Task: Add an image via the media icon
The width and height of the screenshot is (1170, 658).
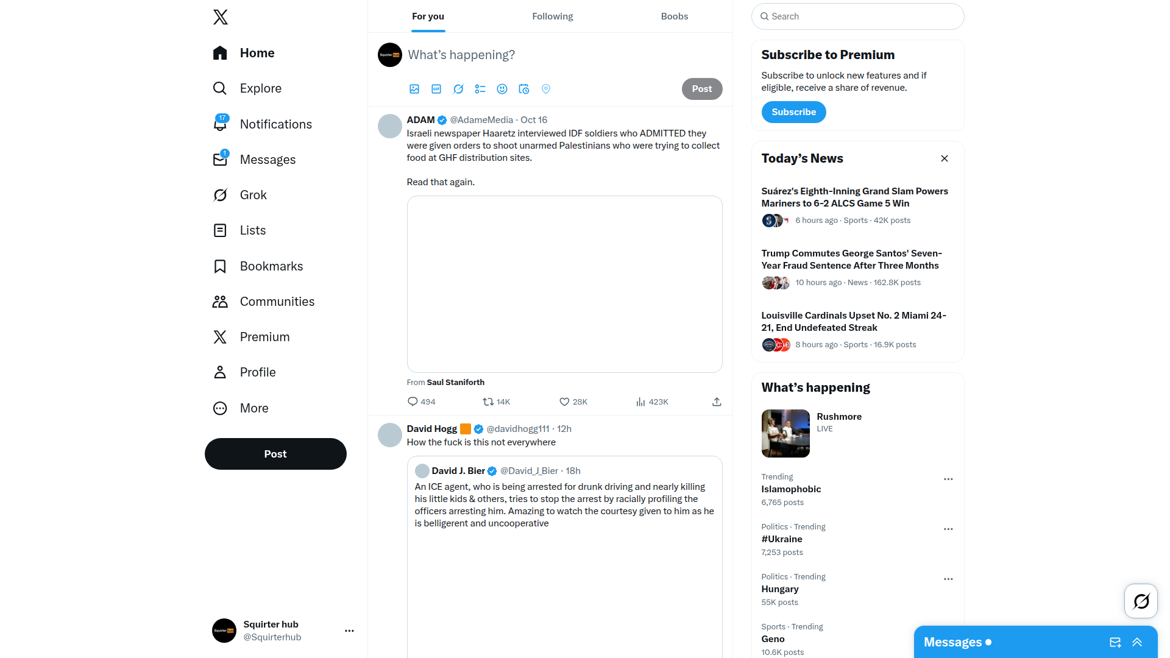Action: click(414, 89)
